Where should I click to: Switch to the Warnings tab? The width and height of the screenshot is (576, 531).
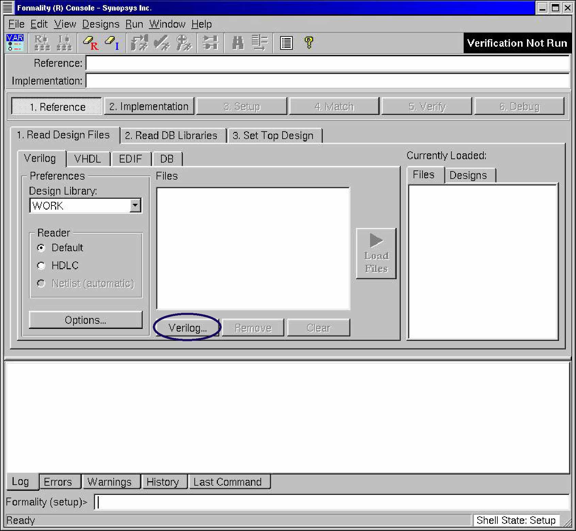tap(111, 482)
